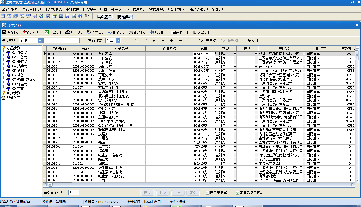This screenshot has height=207, width=361.
Task: Click 整行复制(F) to copy row
Action: (208, 40)
